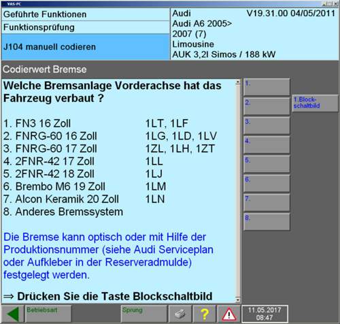
Task: Click the line '8. Anderes Bremssystem'
Action: [x=63, y=212]
